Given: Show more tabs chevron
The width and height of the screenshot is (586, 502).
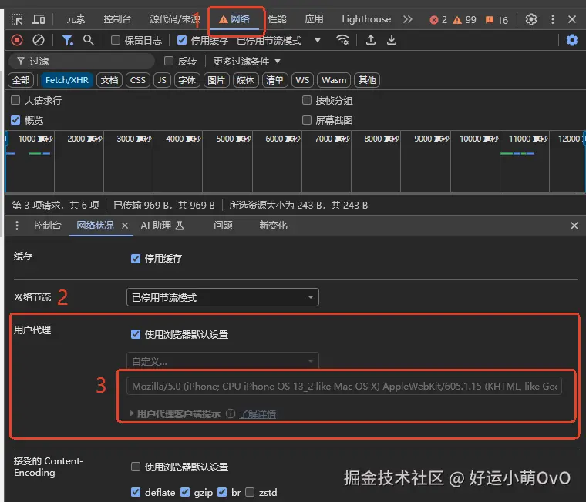Looking at the screenshot, I should click(x=407, y=19).
